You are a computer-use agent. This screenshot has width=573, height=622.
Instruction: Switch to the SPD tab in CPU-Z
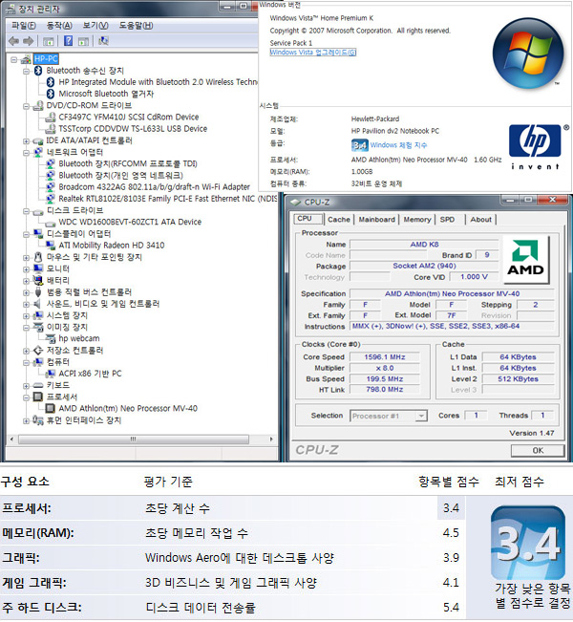point(447,220)
